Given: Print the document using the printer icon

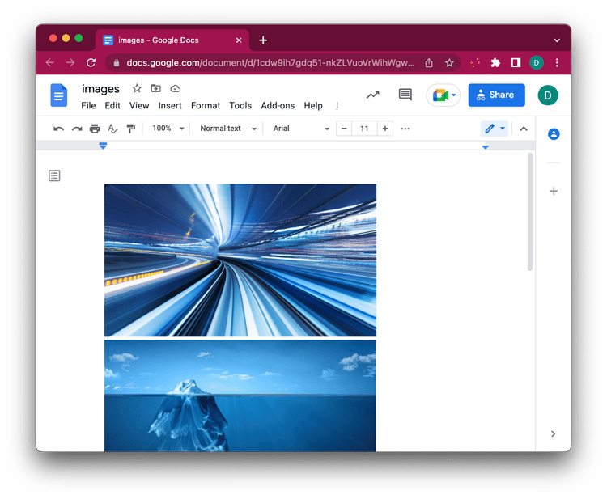Looking at the screenshot, I should point(95,129).
